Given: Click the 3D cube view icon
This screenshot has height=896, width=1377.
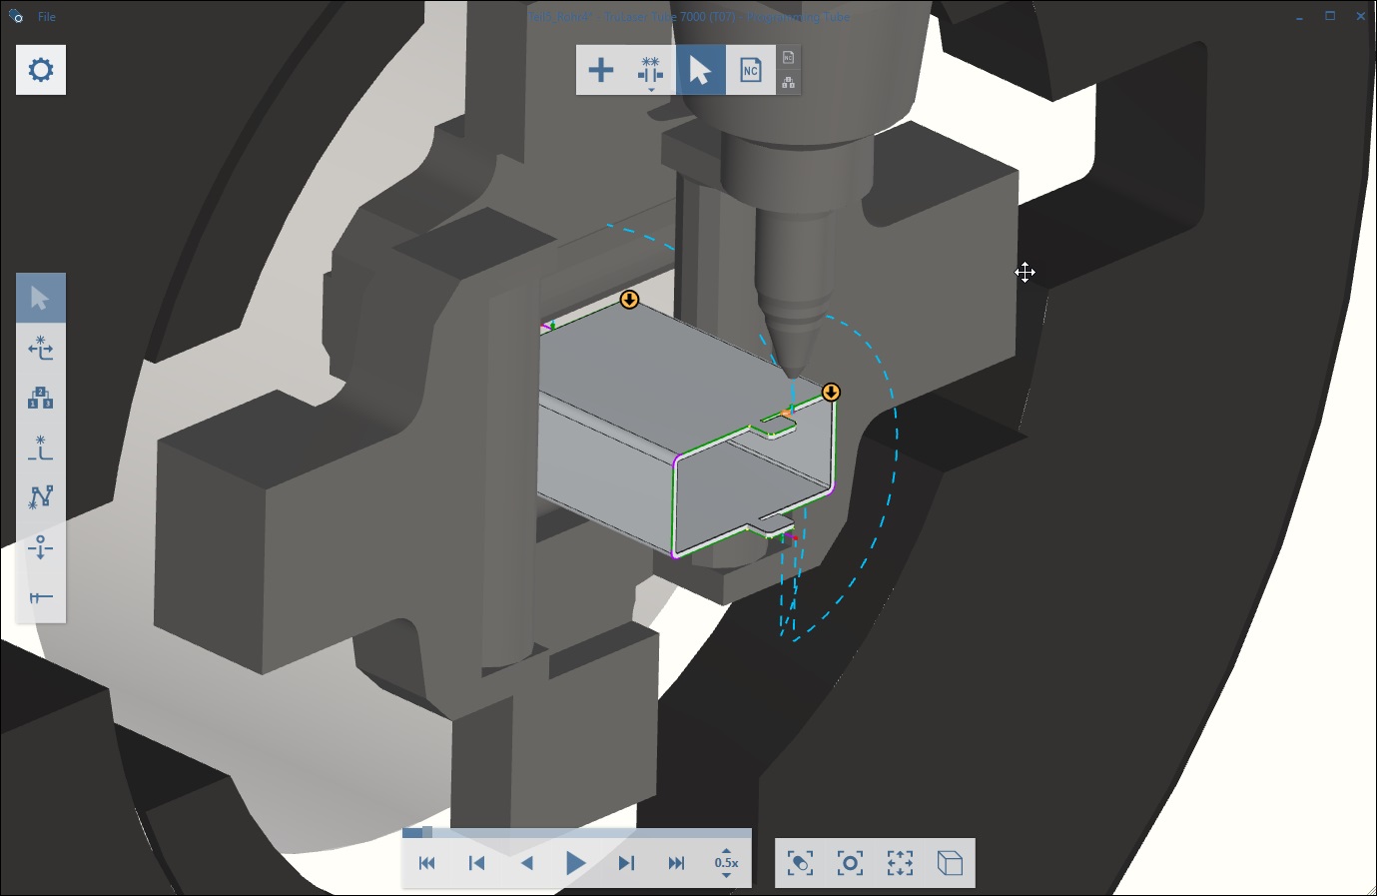Looking at the screenshot, I should pos(950,862).
